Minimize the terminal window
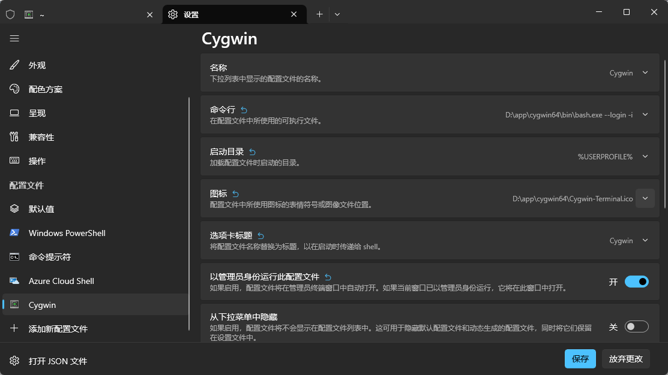Image resolution: width=668 pixels, height=375 pixels. point(599,12)
